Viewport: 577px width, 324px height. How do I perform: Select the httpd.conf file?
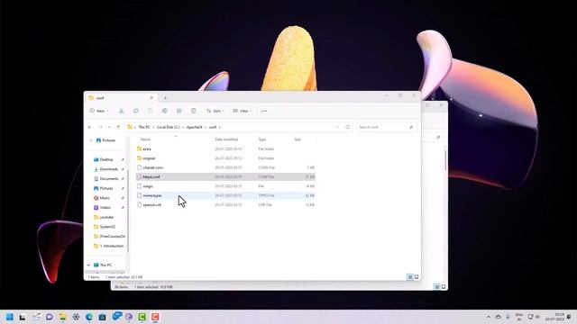[x=225, y=176]
